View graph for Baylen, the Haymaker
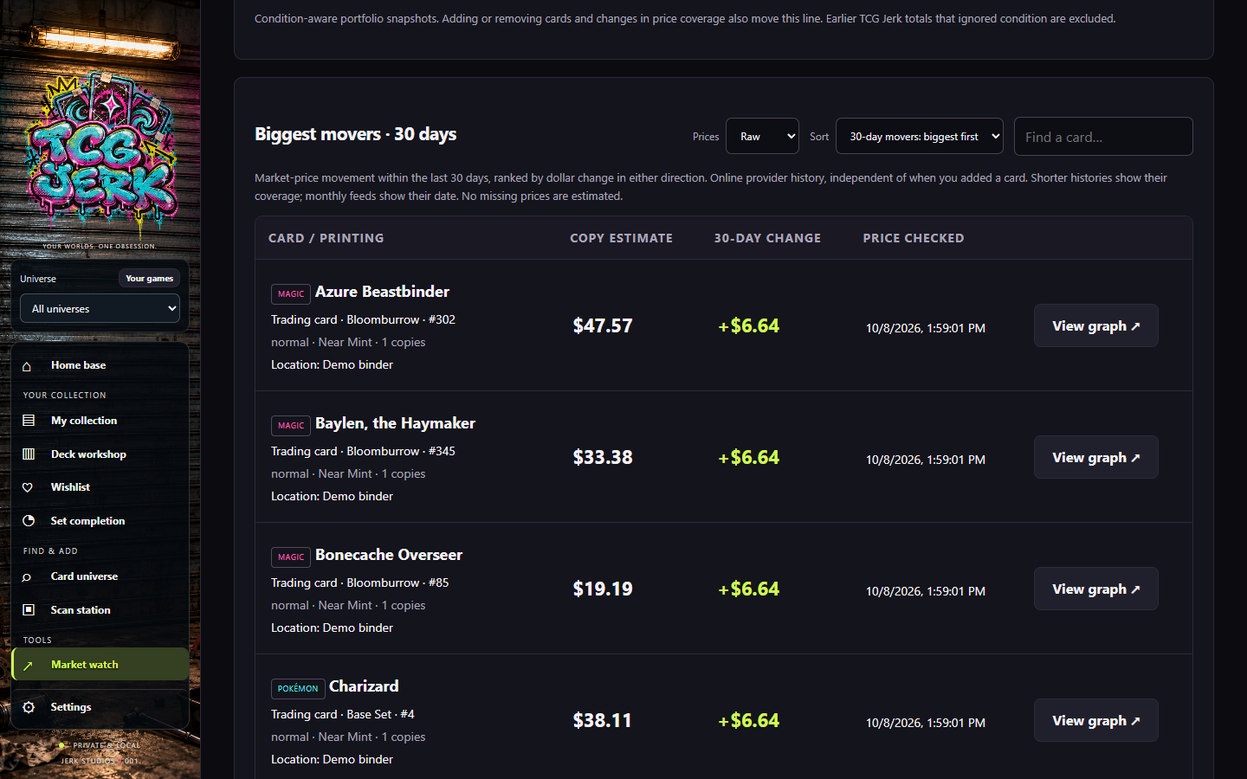Screen dimensions: 1247x779 (1096, 457)
